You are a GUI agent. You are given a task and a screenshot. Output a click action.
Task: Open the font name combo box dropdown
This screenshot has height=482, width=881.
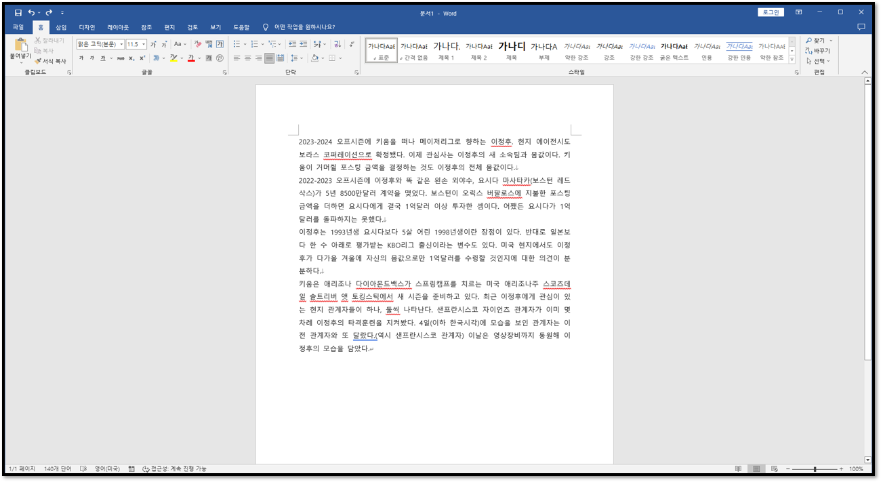[121, 44]
